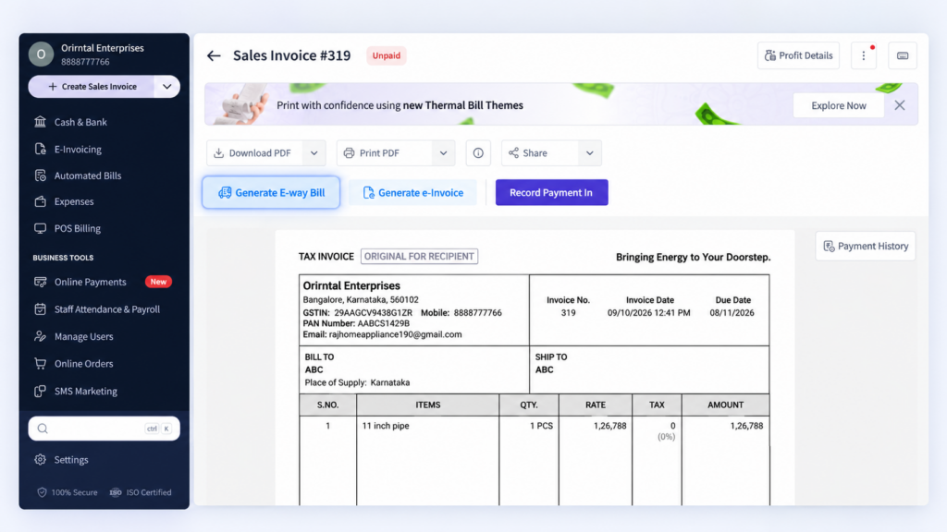Image resolution: width=947 pixels, height=532 pixels.
Task: Generate an E-way Bill
Action: (x=271, y=192)
